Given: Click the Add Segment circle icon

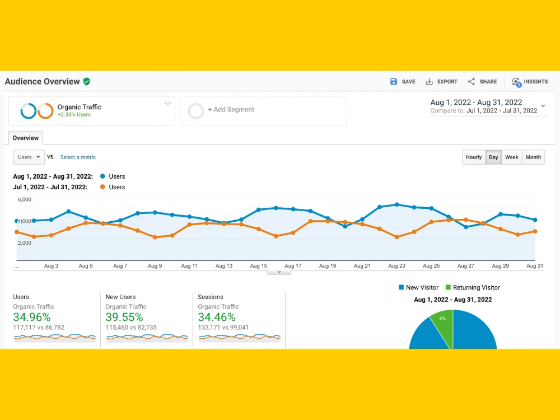Looking at the screenshot, I should pyautogui.click(x=195, y=111).
